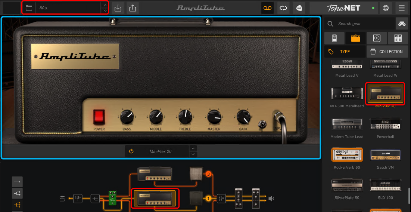Open the looper icon
Screen dimensions: 411x212
(x=283, y=8)
